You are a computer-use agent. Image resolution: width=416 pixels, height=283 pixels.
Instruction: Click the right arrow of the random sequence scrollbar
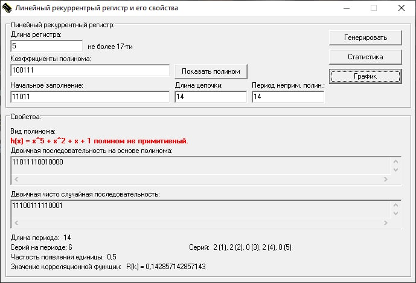tap(385, 223)
